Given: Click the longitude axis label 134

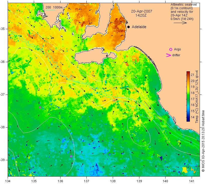Looking at the screenshot, I should point(8,181).
